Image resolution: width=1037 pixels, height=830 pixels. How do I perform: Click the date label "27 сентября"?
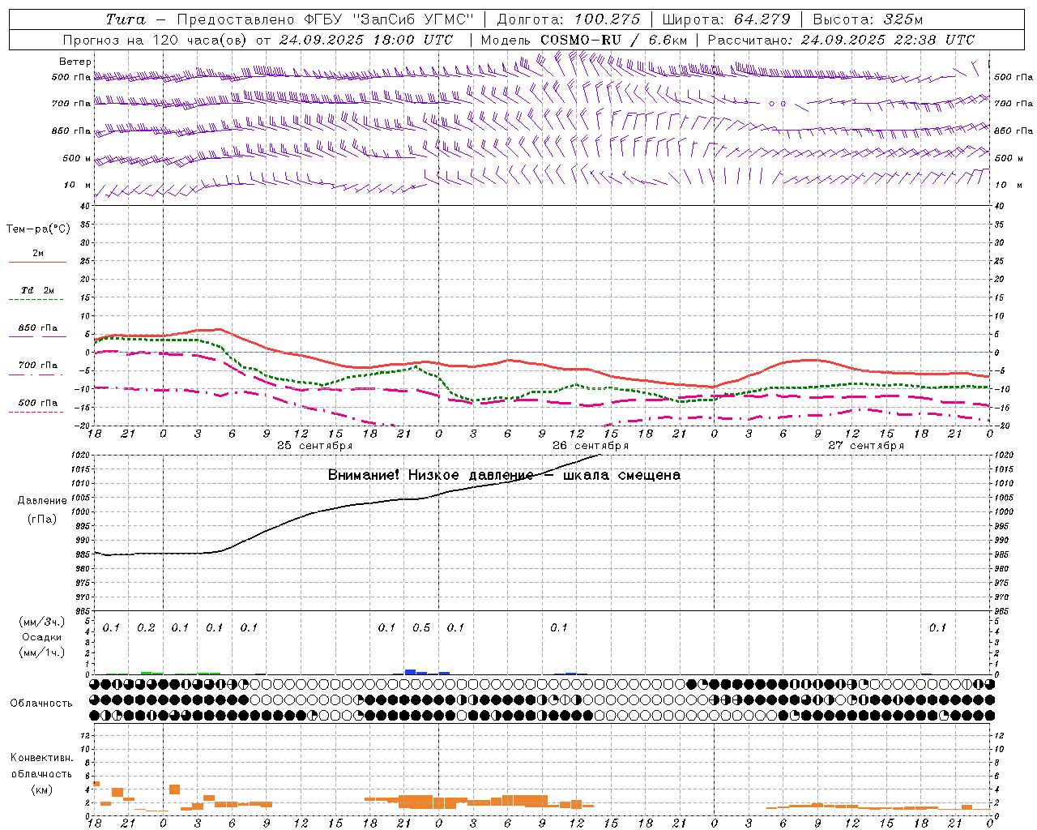click(x=866, y=446)
